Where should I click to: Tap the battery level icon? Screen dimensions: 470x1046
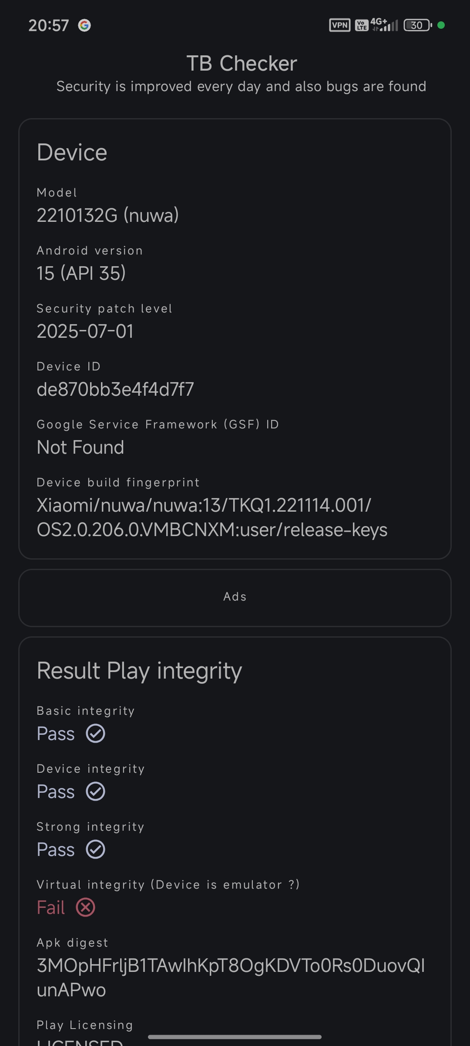pyautogui.click(x=418, y=25)
